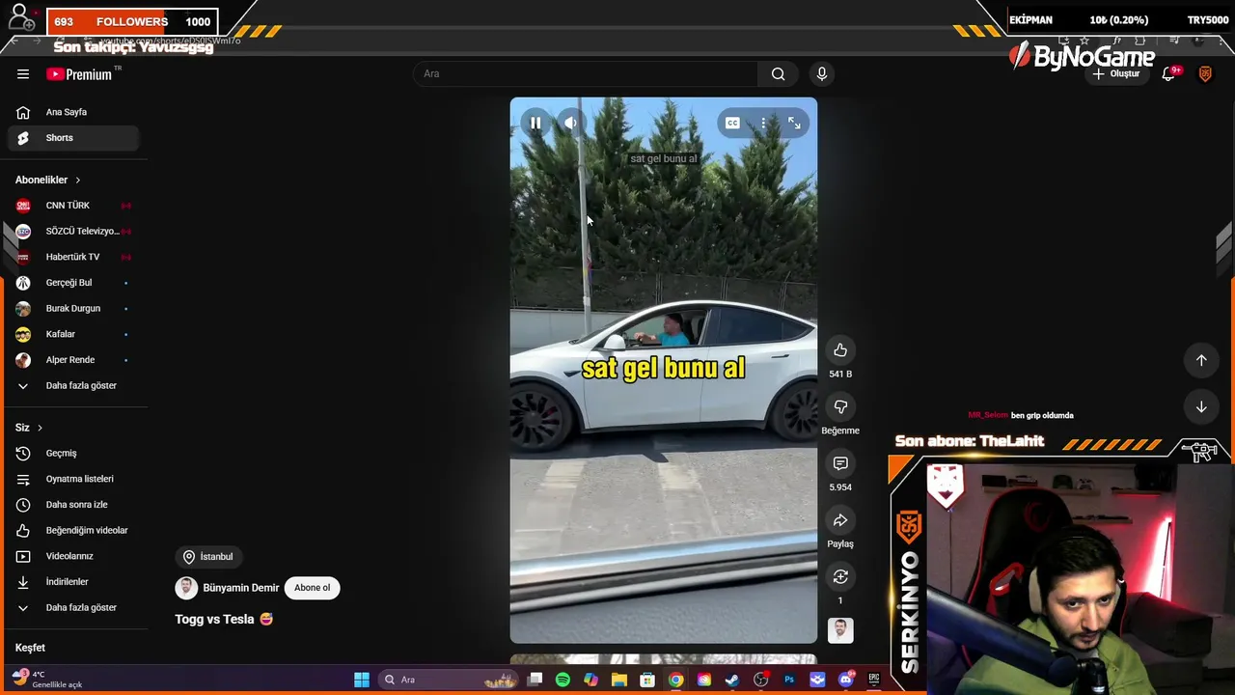Go to next Short with down arrow

coord(1201,407)
